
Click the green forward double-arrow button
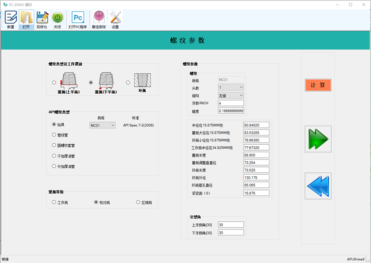click(318, 139)
